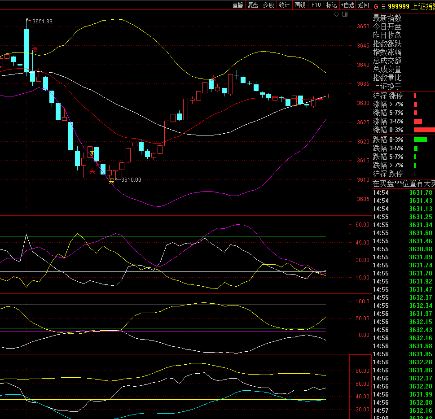This screenshot has width=435, height=419.
Task: Click the red 卖 marker near 3645
Action: click(x=35, y=50)
